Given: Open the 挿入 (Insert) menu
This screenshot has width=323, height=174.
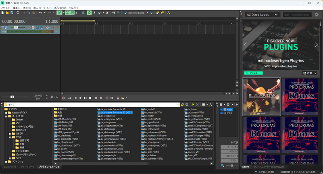Looking at the screenshot, I should pyautogui.click(x=37, y=8).
